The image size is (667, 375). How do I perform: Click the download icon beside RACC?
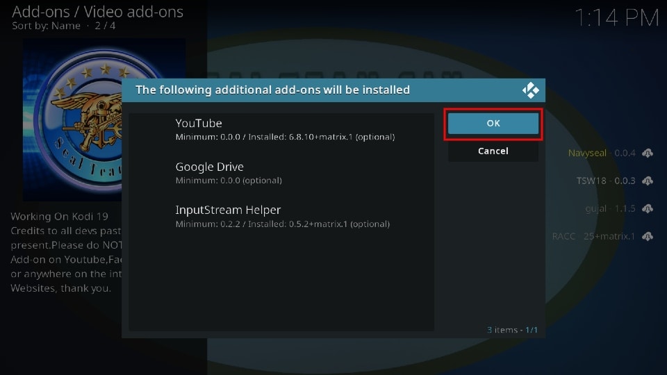point(648,236)
